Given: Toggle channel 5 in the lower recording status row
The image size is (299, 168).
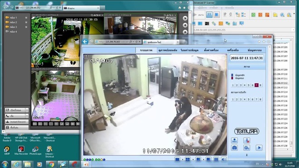Looking at the screenshot, I should 248,99.
